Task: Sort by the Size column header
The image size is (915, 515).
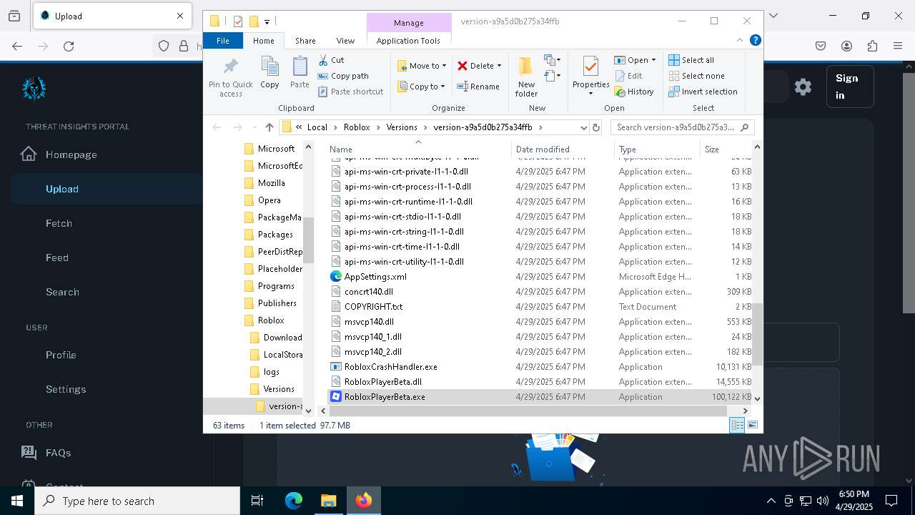Action: pos(726,149)
